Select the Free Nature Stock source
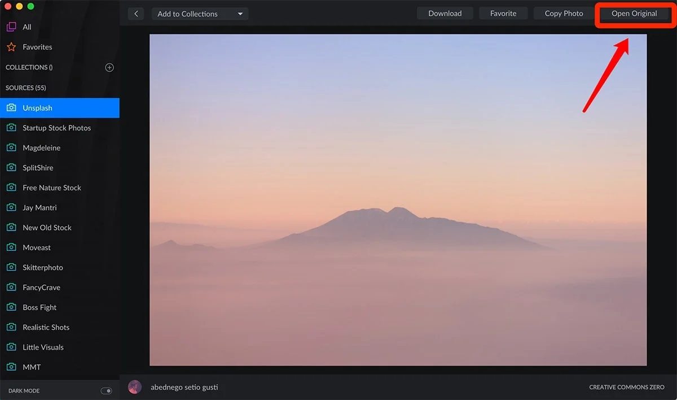The height and width of the screenshot is (400, 677). 52,188
